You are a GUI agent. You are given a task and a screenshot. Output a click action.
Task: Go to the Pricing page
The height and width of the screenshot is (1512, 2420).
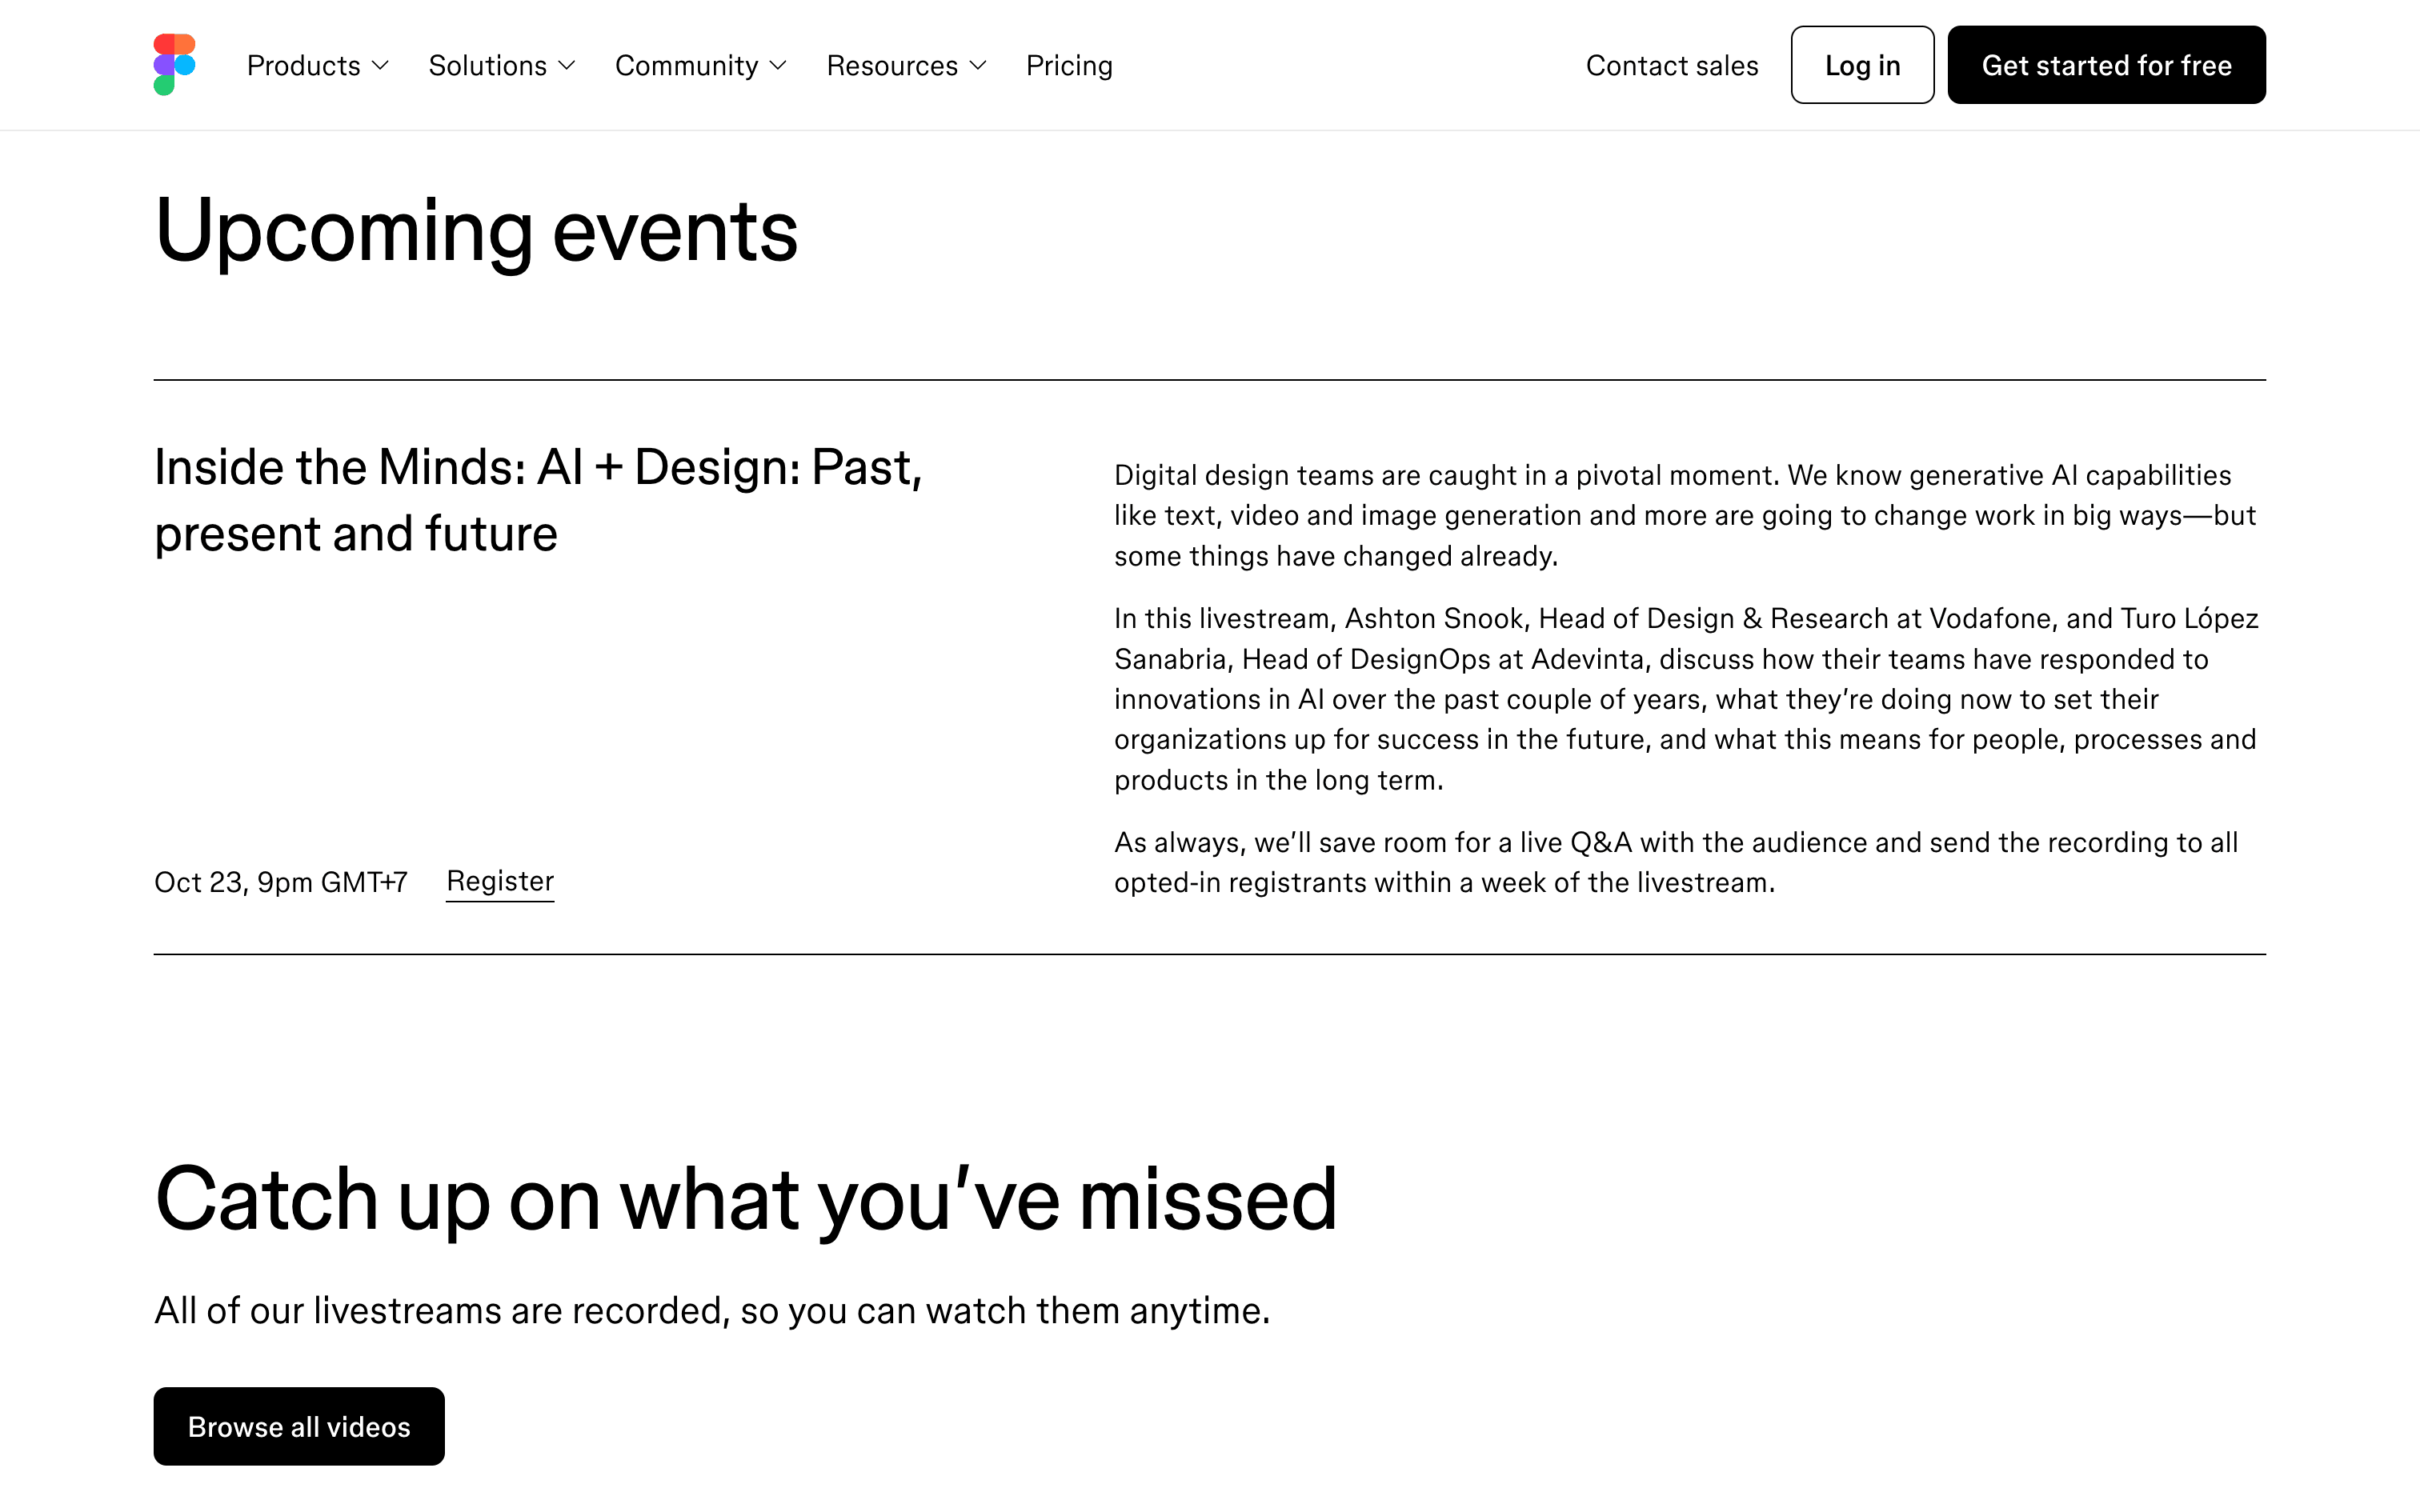pos(1069,66)
